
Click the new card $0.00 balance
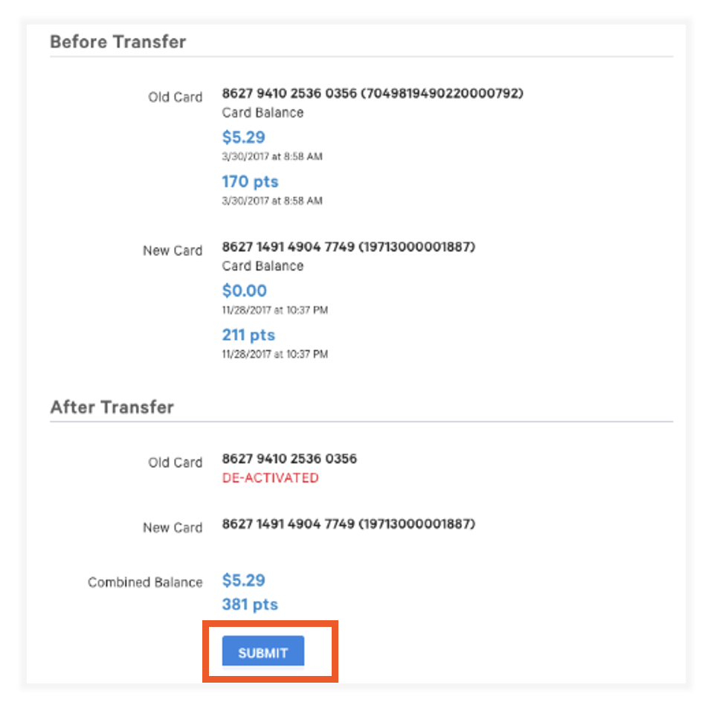coord(244,291)
